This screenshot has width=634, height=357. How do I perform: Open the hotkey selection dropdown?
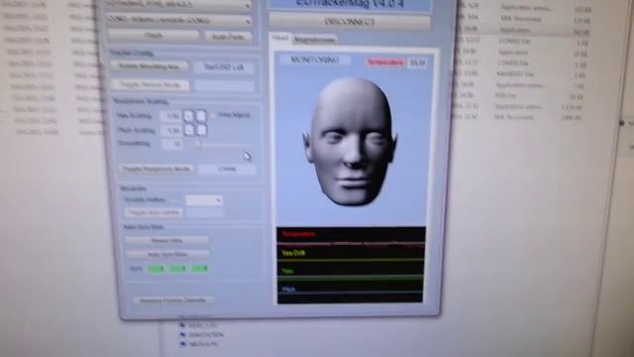pyautogui.click(x=204, y=200)
